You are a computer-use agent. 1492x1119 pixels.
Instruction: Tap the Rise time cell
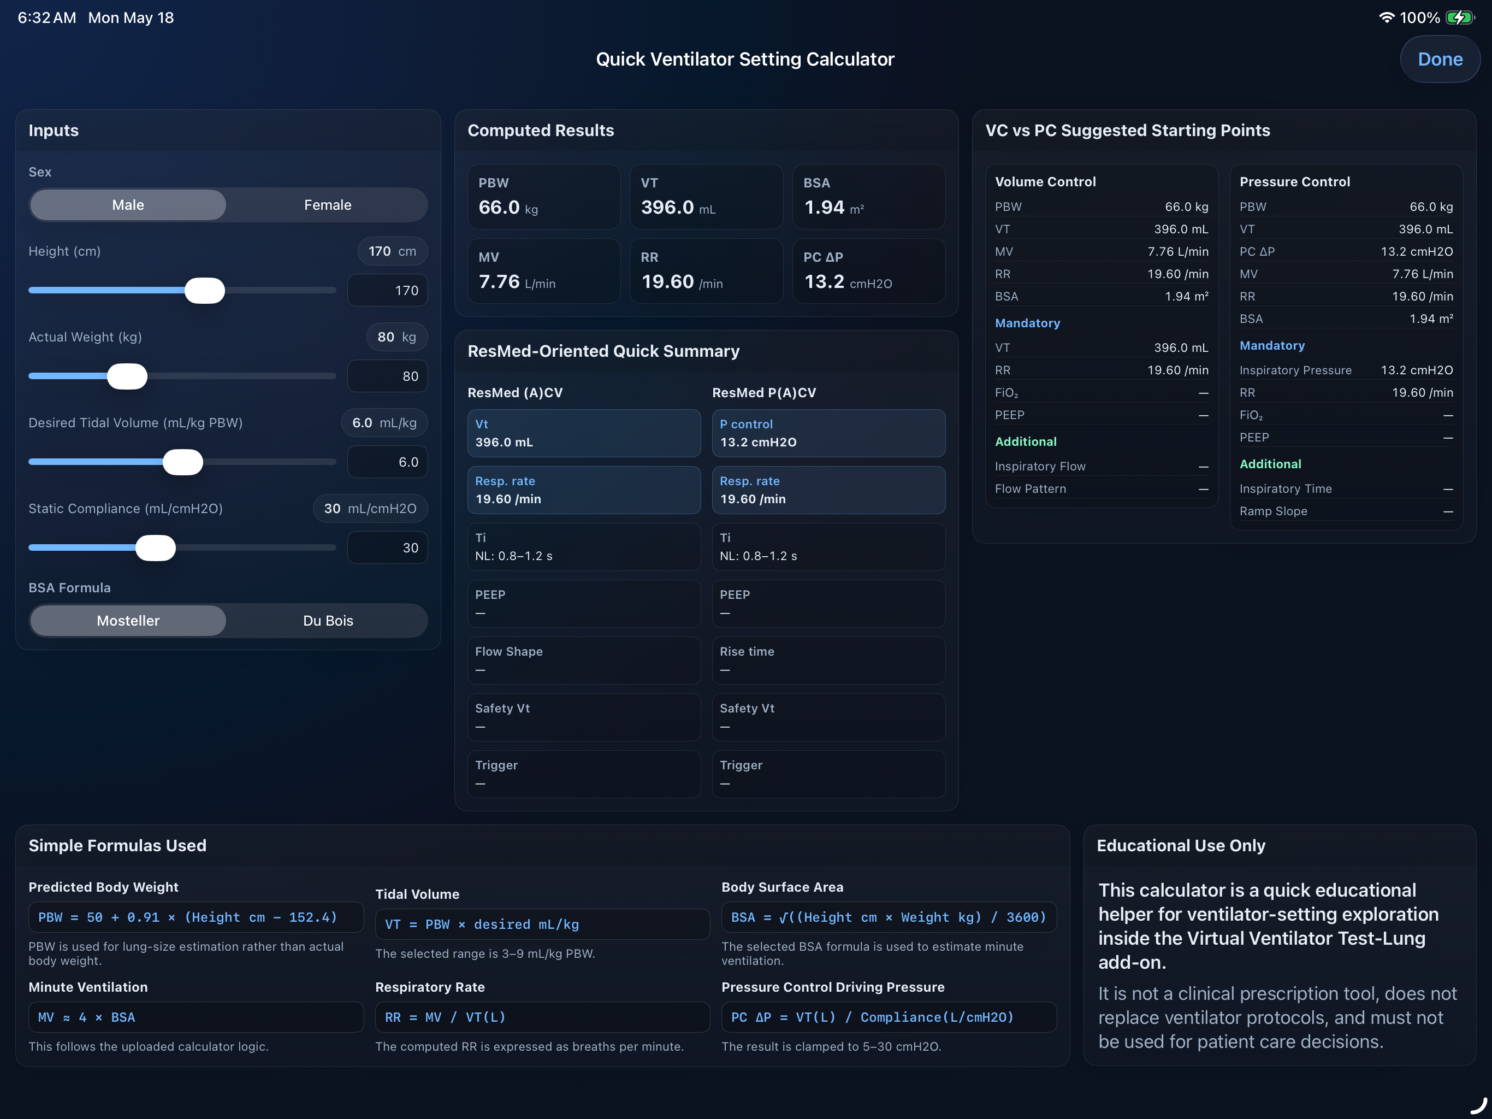828,660
